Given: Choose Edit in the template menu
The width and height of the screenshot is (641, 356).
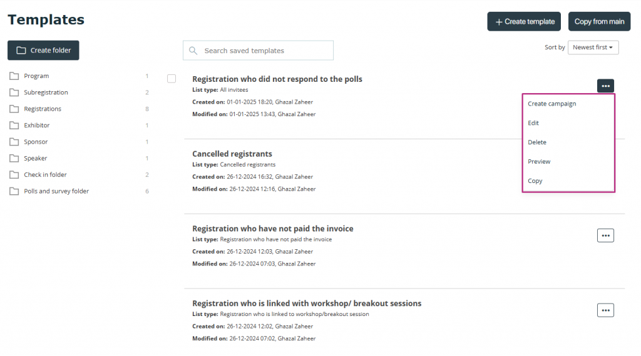Looking at the screenshot, I should (x=533, y=123).
